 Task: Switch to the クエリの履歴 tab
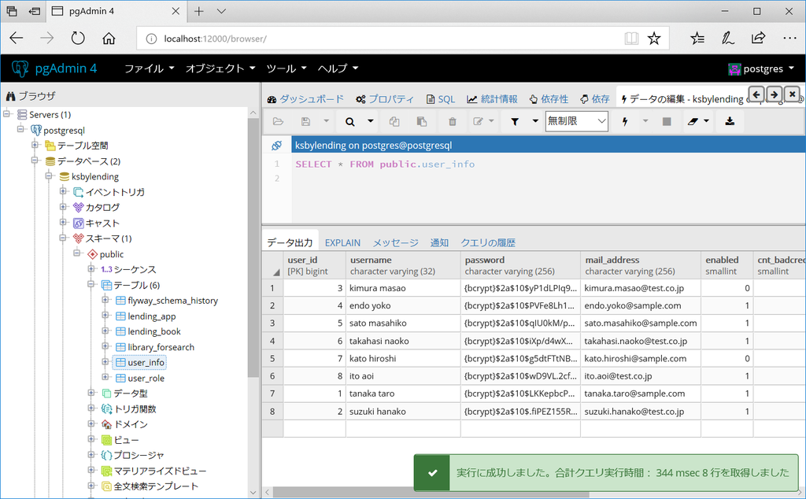pos(488,242)
